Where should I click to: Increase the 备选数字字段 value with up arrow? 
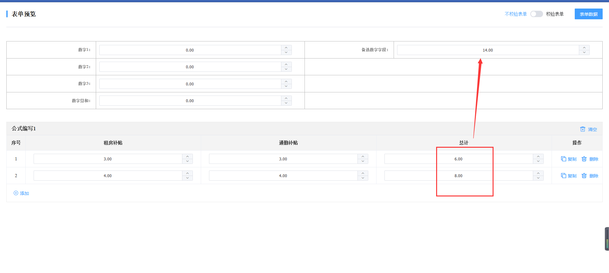[x=584, y=47]
